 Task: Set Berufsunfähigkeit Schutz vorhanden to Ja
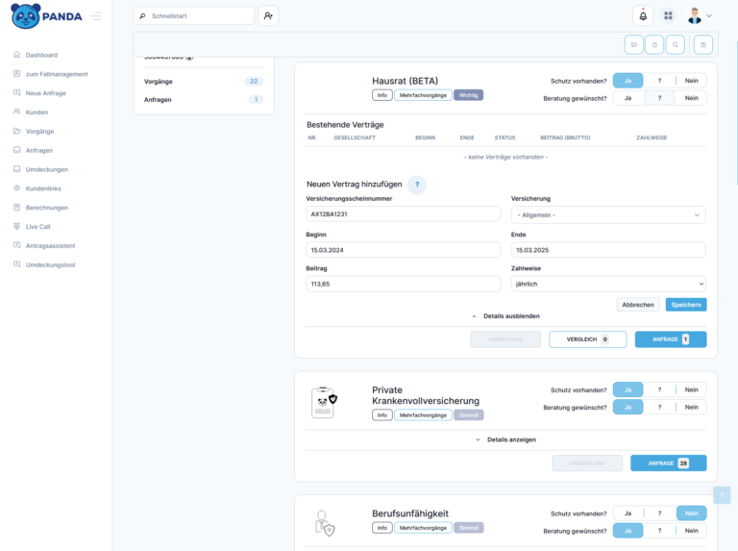pyautogui.click(x=627, y=513)
